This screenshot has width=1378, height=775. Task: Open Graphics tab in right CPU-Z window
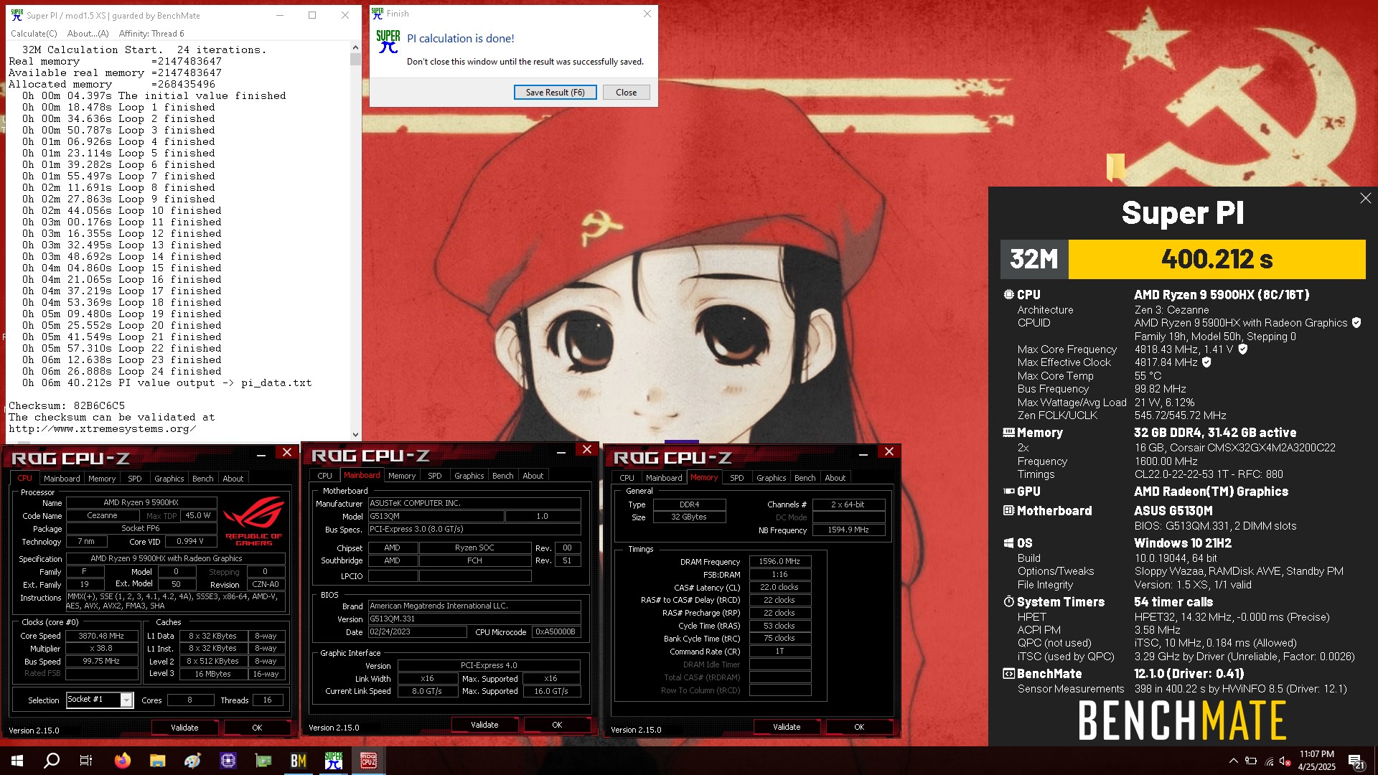772,478
